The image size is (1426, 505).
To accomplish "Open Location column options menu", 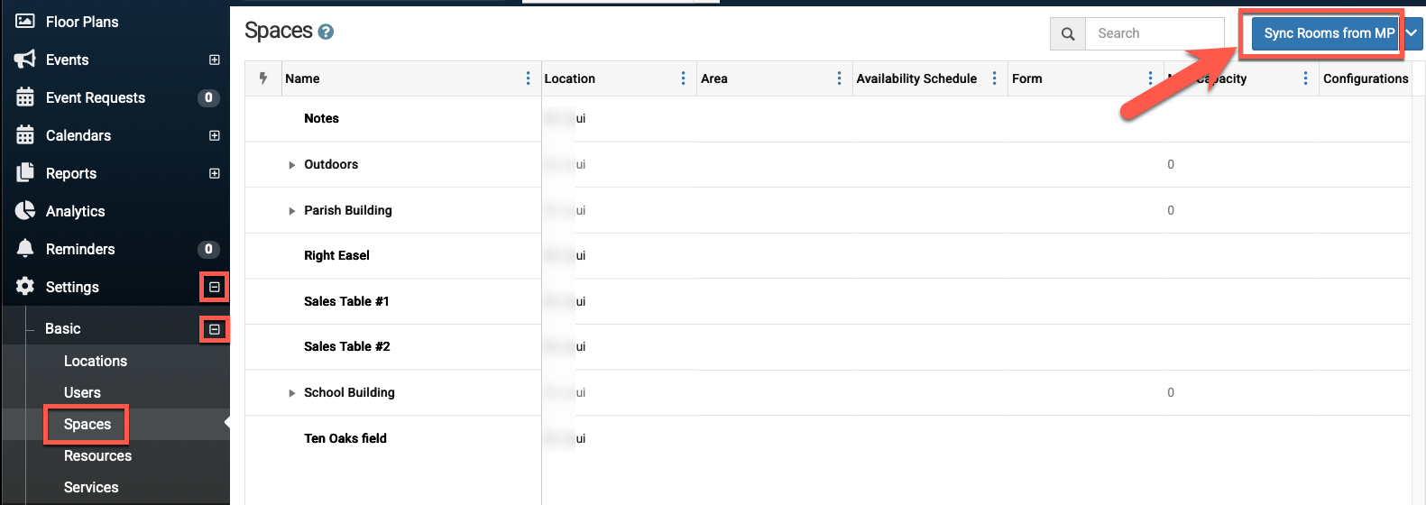I will [x=683, y=78].
